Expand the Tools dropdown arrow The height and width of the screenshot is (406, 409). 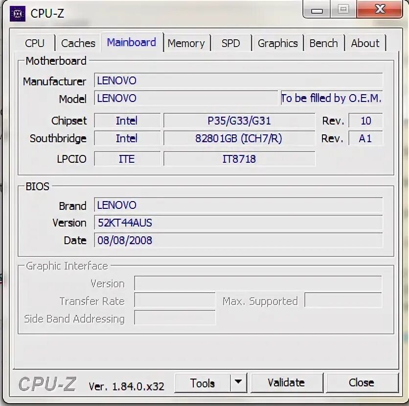coord(238,382)
